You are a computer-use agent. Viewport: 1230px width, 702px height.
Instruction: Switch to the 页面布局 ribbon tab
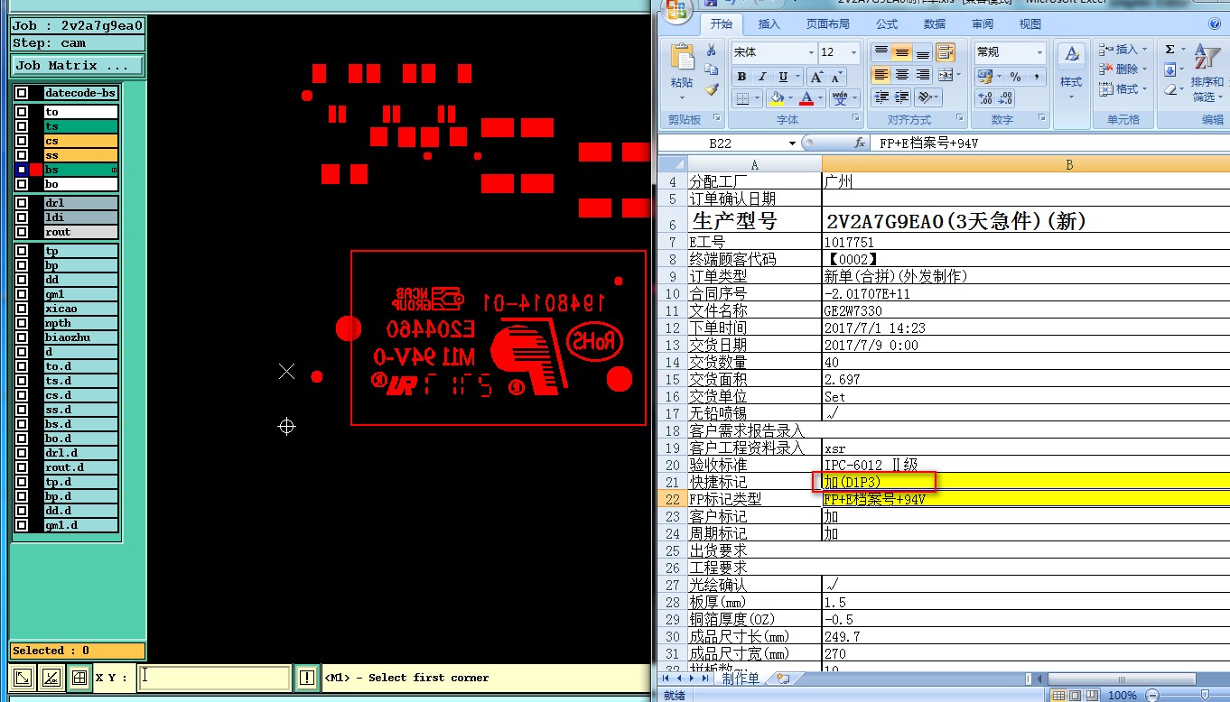click(x=828, y=24)
